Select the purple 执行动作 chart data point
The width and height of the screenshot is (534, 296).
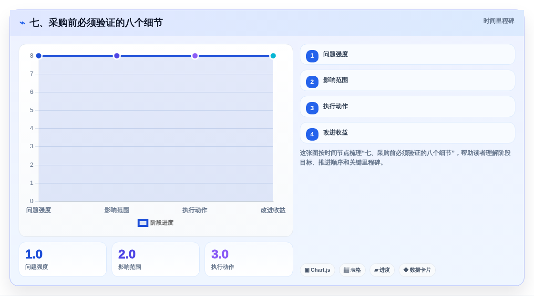click(x=195, y=56)
